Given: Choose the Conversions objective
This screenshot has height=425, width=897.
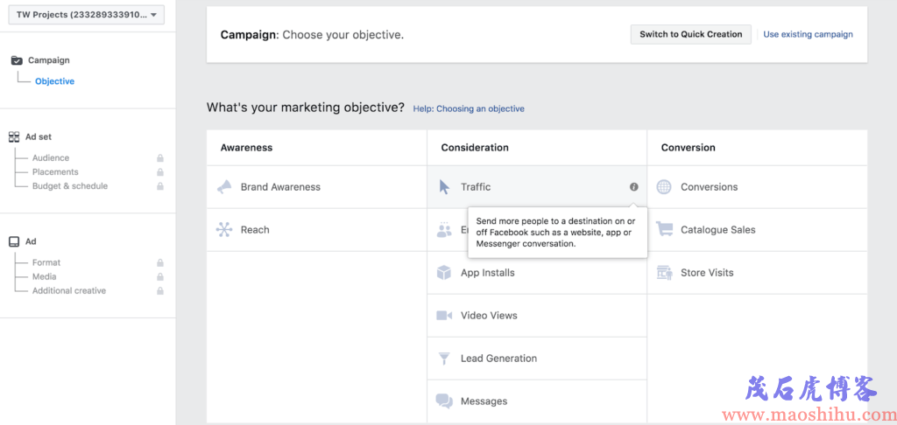Looking at the screenshot, I should click(758, 187).
